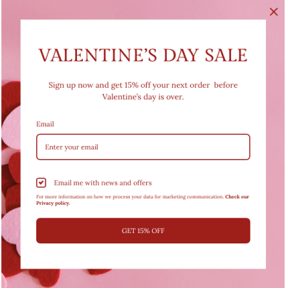Click the VALENTINE'S DAY SALE heading

143,55
